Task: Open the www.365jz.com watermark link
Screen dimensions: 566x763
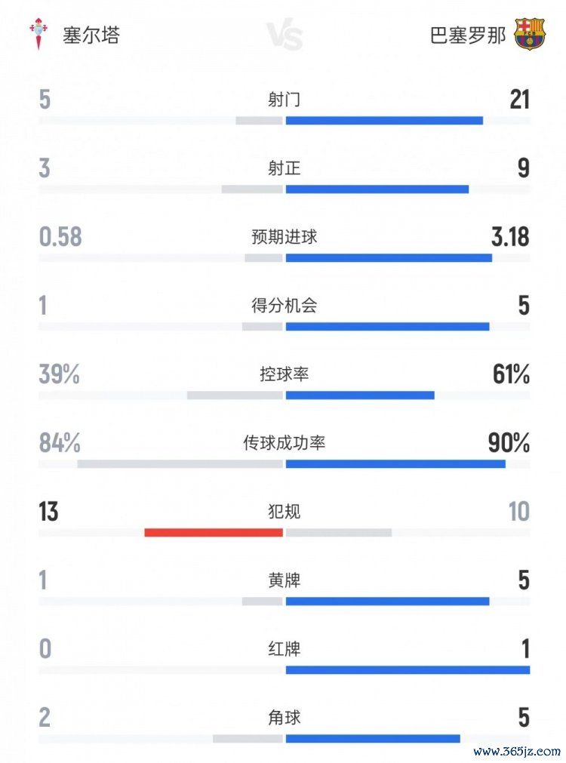Action: point(516,752)
